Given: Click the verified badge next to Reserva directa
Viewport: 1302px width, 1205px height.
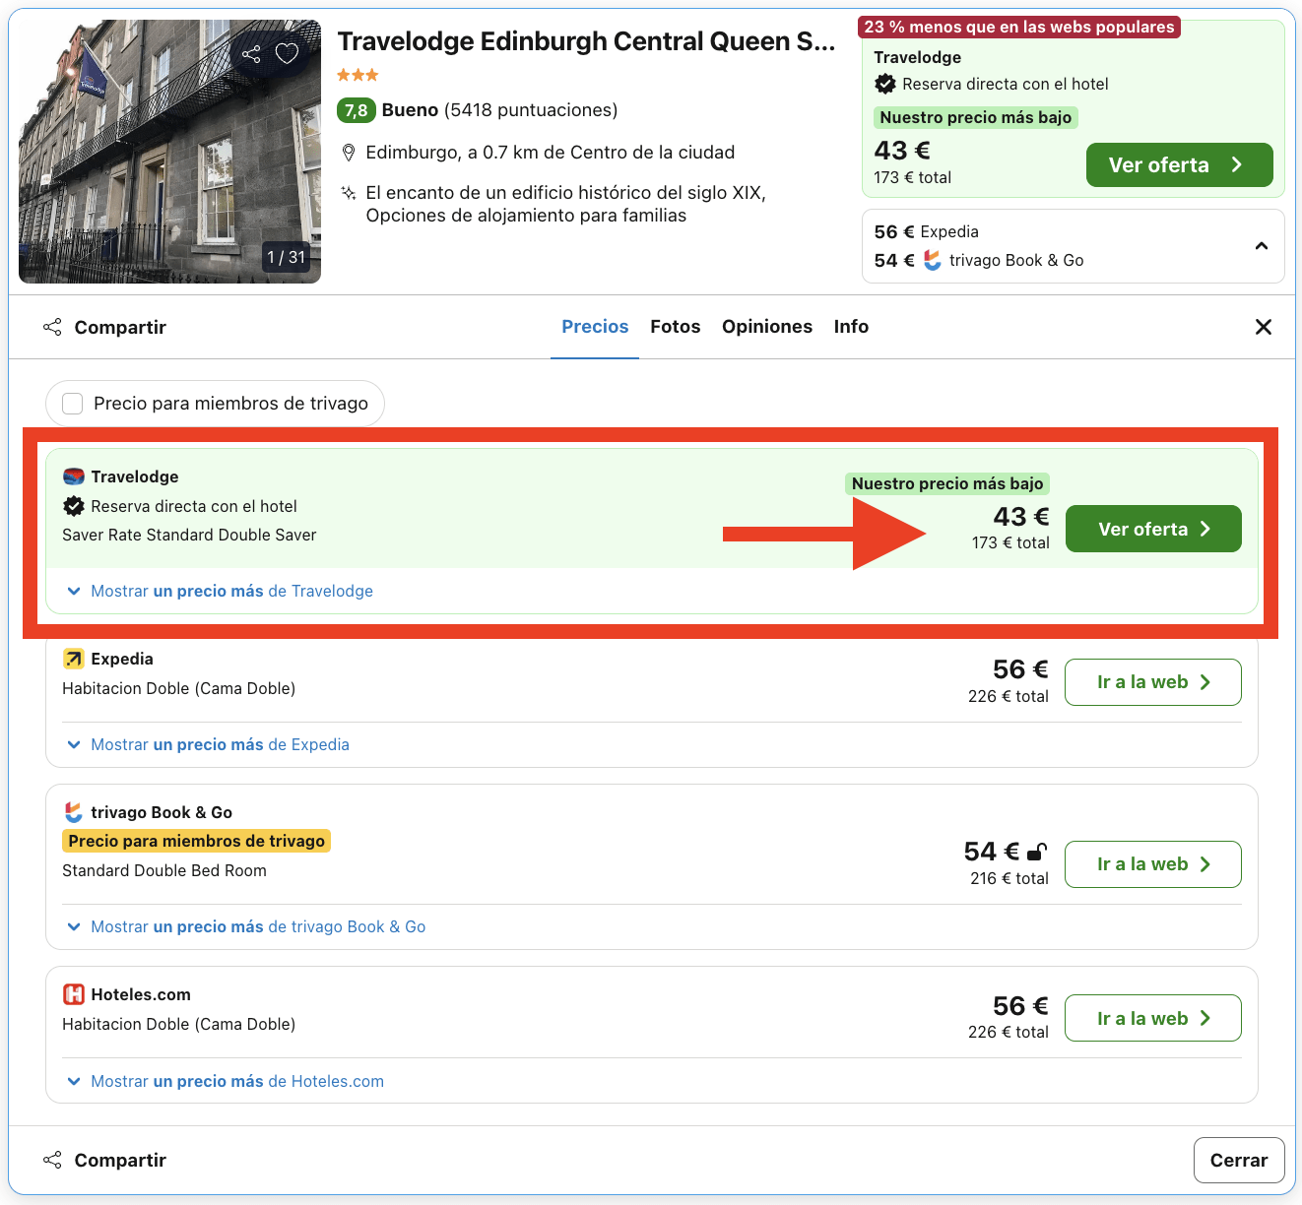Looking at the screenshot, I should pyautogui.click(x=883, y=84).
